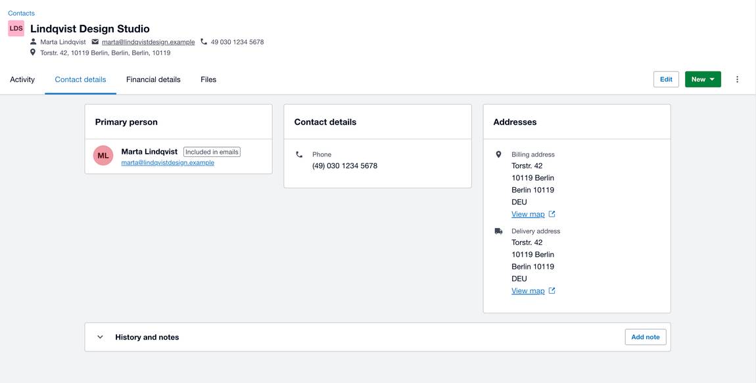Go to the Files tab
Image resolution: width=756 pixels, height=383 pixels.
click(208, 79)
